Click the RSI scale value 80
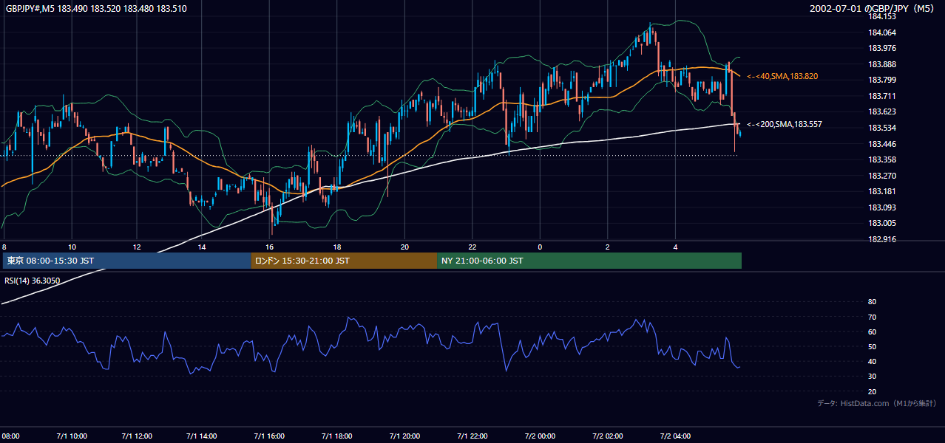Screen dimensions: 945x443 (872, 302)
